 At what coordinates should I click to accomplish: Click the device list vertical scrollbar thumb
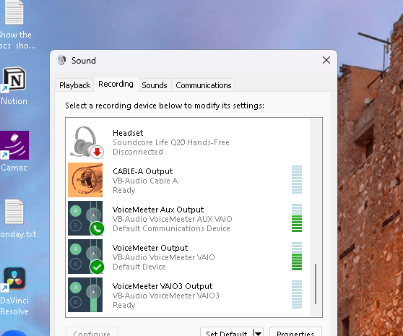316,284
